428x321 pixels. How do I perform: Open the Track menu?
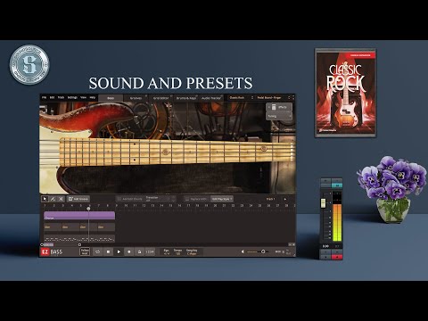[x=61, y=97]
